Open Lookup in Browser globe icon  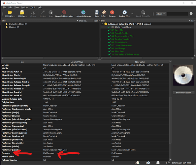83,13
